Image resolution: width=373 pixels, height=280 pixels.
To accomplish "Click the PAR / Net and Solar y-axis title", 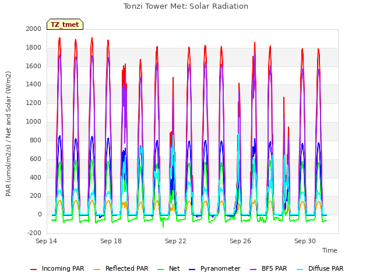I will 8,134.
